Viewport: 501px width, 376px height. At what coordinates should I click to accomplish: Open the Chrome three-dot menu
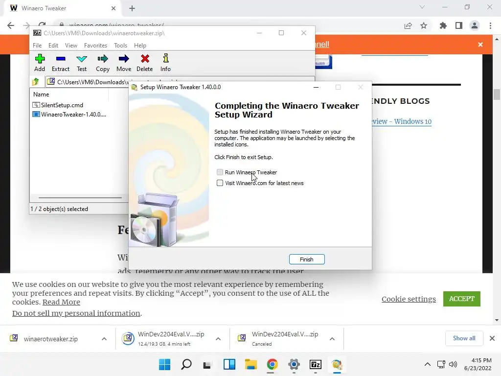tap(490, 25)
